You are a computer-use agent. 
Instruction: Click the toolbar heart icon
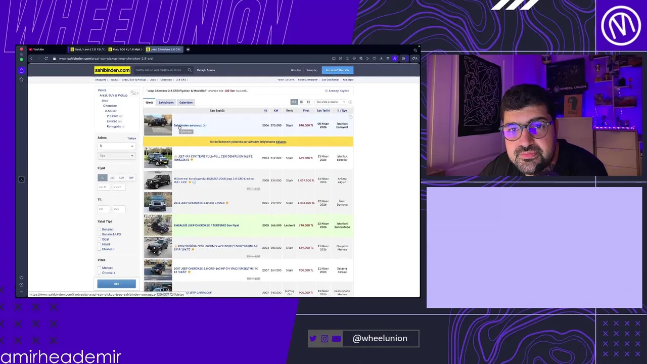[374, 59]
